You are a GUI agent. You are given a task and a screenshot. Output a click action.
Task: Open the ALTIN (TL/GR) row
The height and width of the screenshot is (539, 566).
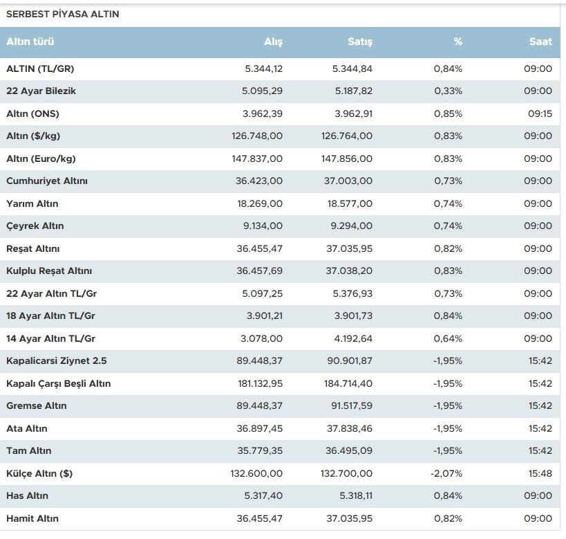pos(280,68)
